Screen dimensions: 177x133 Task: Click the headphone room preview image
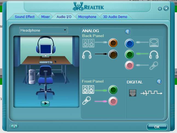click(x=47, y=72)
